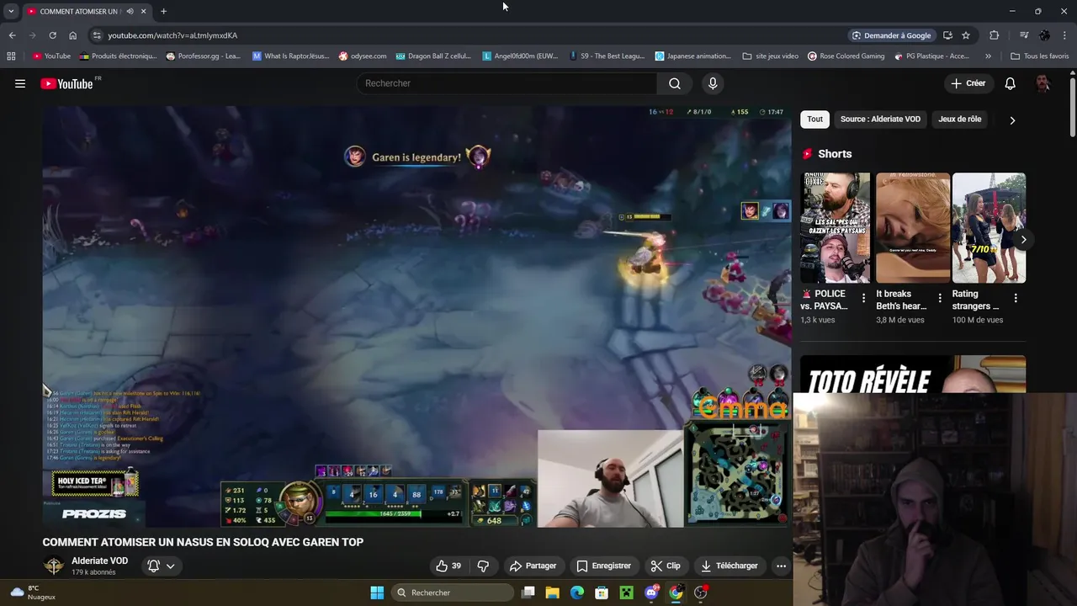Open the YouTube guide hamburger menu
Image resolution: width=1077 pixels, height=606 pixels.
point(20,83)
